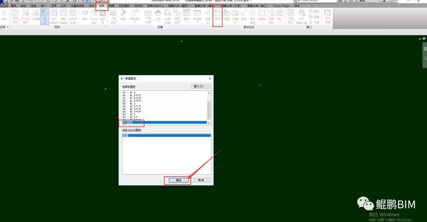
Task: Click the 详图索引 (callout) ribbon icon
Action: coord(135,16)
